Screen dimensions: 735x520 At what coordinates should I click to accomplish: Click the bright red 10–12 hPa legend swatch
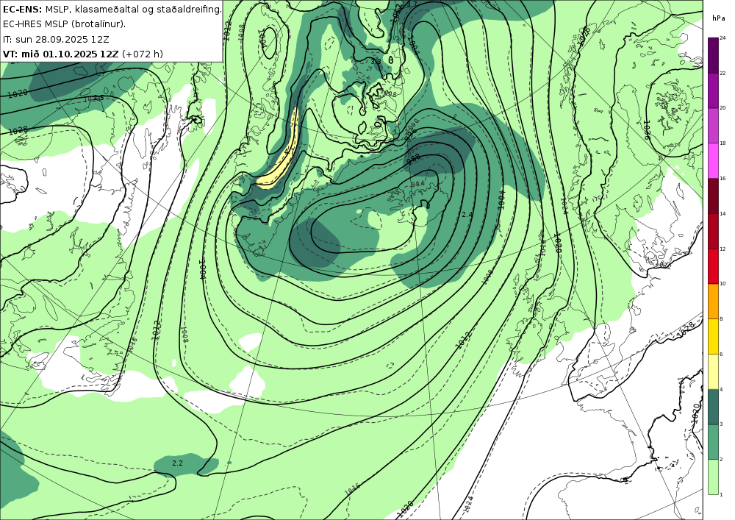coord(713,266)
